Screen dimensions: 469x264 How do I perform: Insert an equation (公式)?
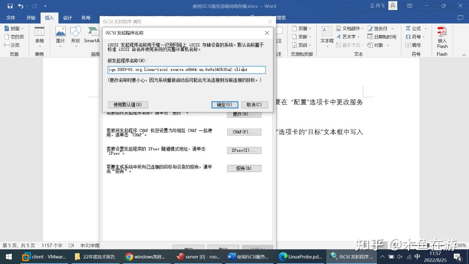pyautogui.click(x=415, y=28)
